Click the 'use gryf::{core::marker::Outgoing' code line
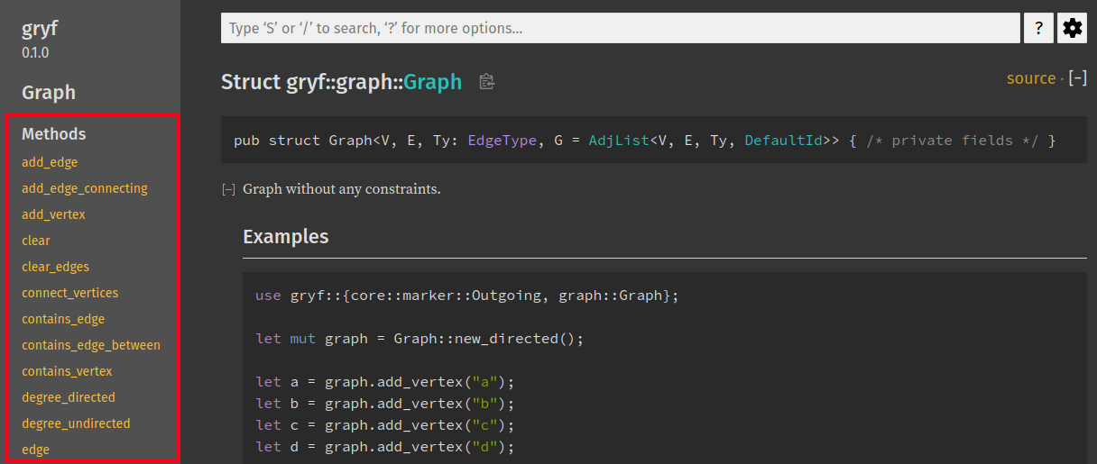1097x464 pixels. (x=467, y=296)
